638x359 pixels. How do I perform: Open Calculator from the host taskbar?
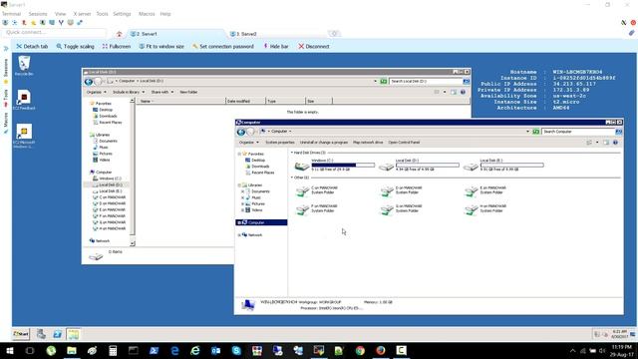tap(113, 350)
